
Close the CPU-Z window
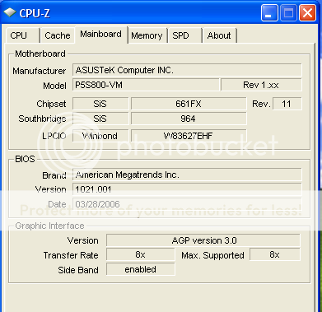click(x=307, y=12)
